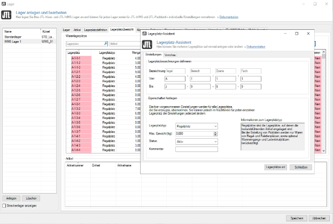
Task: Decrease Max. Gewicht with the down arrow
Action: pos(215,135)
